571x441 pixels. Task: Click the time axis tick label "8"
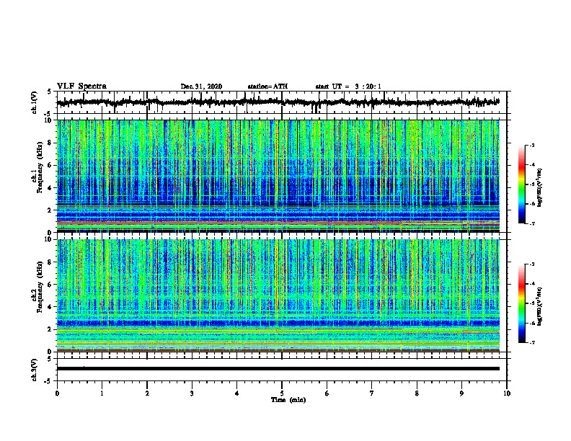coord(417,393)
